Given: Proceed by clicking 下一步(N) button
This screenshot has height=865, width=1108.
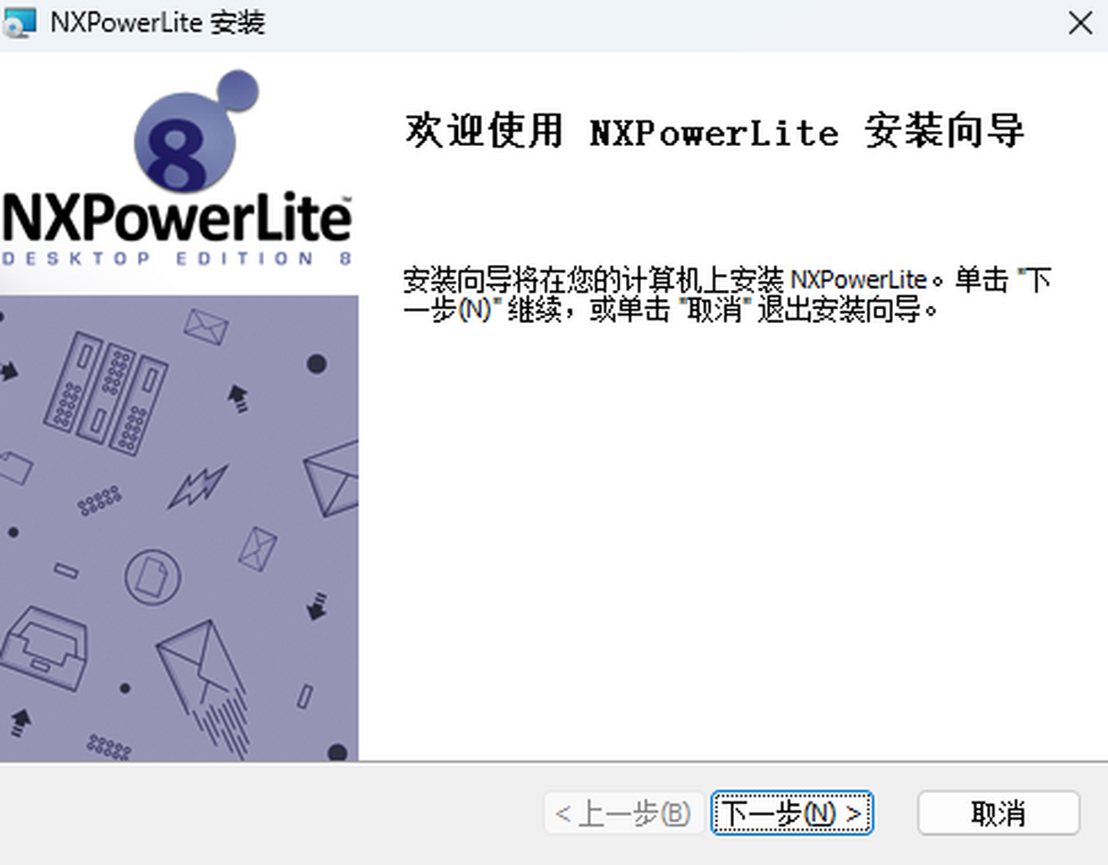Looking at the screenshot, I should point(791,813).
